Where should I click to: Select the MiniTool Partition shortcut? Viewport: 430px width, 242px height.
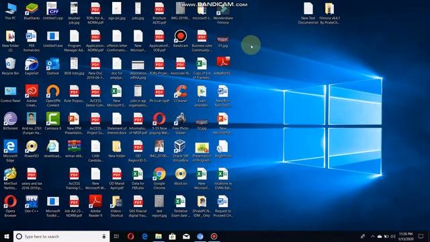click(x=11, y=179)
